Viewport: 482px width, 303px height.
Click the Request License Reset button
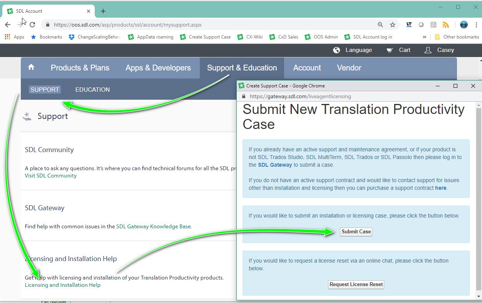(356, 285)
